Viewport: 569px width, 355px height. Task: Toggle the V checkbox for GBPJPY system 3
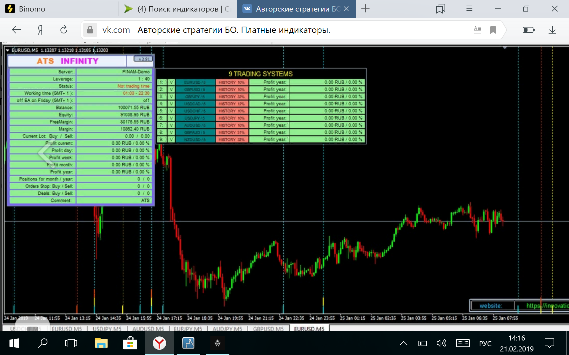[x=171, y=96]
